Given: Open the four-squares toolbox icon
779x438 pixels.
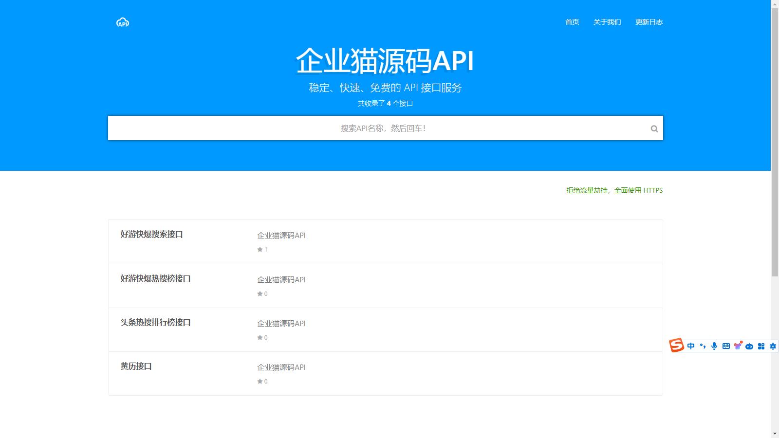Looking at the screenshot, I should click(761, 346).
